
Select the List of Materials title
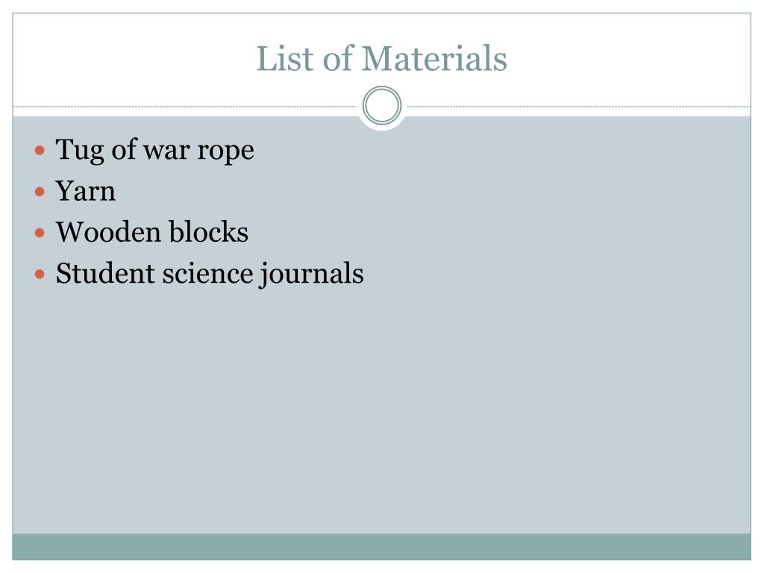pyautogui.click(x=382, y=59)
